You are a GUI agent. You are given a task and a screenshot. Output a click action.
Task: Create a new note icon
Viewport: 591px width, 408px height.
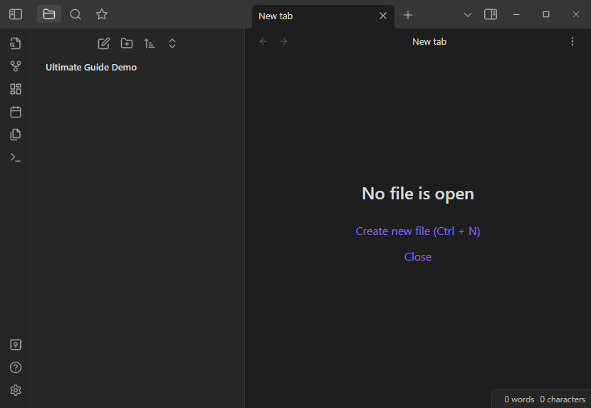coord(104,43)
